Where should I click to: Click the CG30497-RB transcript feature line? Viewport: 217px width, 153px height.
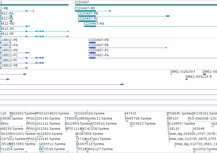pos(123,16)
